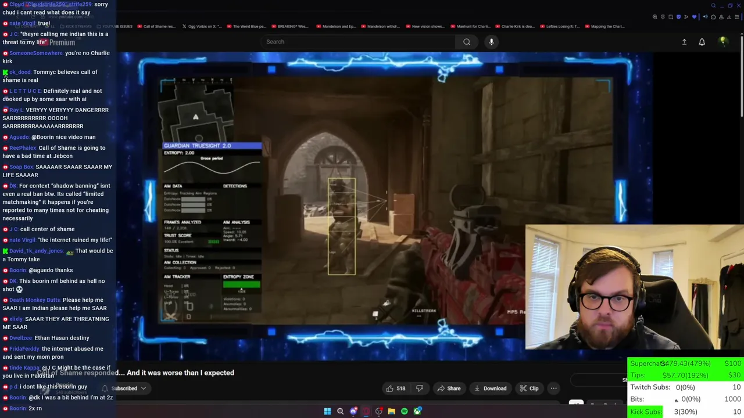Start voice search with the microphone icon

[x=491, y=42]
